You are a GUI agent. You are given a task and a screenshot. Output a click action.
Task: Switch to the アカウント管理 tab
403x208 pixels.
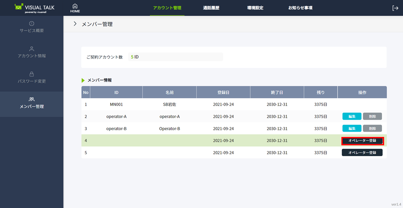(x=167, y=8)
